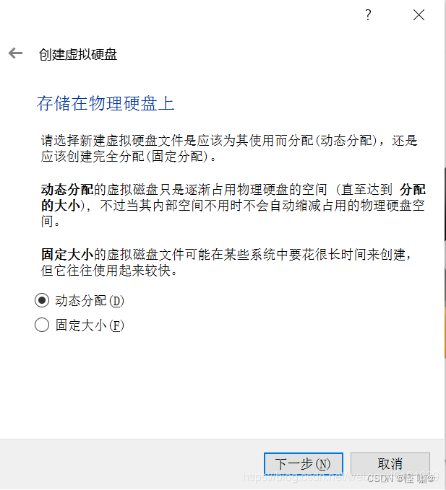Image resolution: width=446 pixels, height=490 pixels.
Task: Cancel the wizard with 取消 button
Action: click(390, 464)
